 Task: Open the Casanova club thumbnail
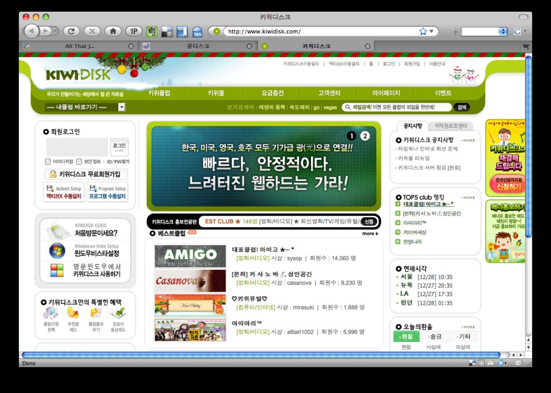click(190, 281)
